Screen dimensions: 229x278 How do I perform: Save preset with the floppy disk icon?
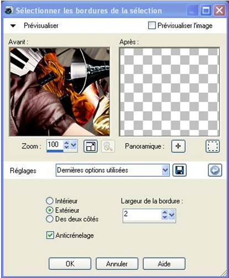(x=179, y=170)
